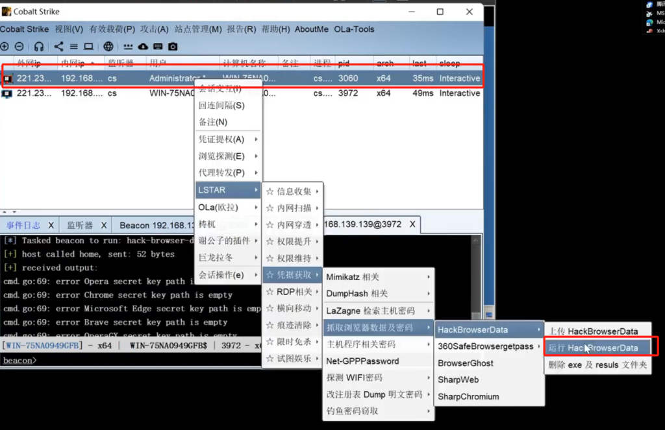
Task: Expand the 限时免杀 submenu
Action: [x=293, y=342]
